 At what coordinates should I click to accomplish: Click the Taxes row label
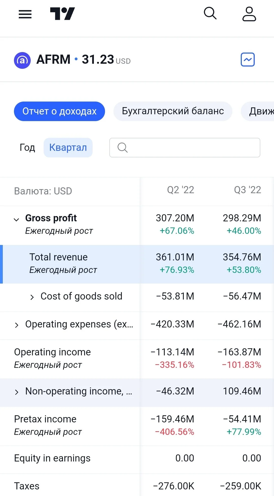27,486
